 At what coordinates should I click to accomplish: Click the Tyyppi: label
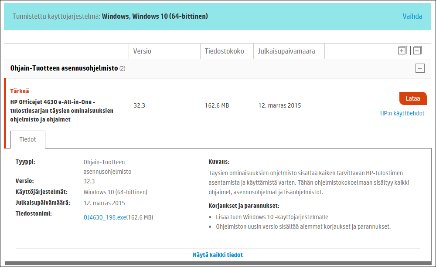25,162
